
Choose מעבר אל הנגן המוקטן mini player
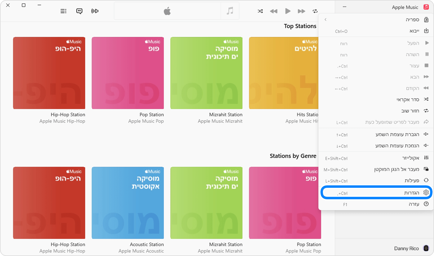[x=376, y=169]
